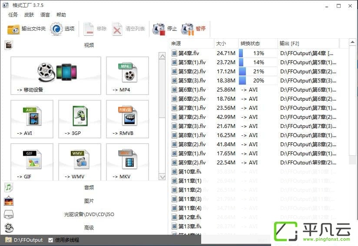Image resolution: width=358 pixels, height=246 pixels.
Task: Click the 高级 advanced film reel icon
Action: click(9, 227)
